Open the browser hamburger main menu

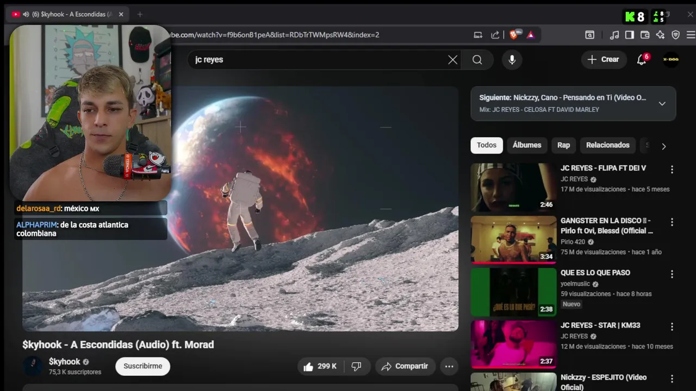pyautogui.click(x=691, y=35)
